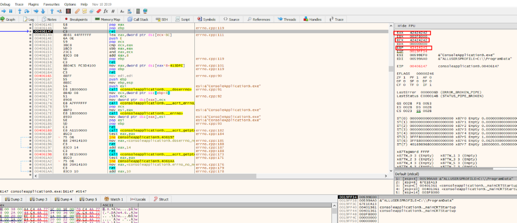Select the Struct tab
Image resolution: width=517 pixels, height=223 pixels.
[161, 199]
